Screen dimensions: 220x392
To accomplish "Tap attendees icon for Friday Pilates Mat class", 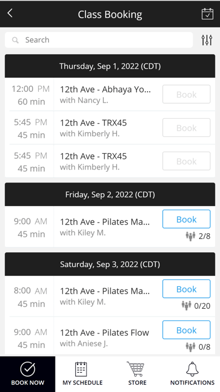I will coord(191,236).
